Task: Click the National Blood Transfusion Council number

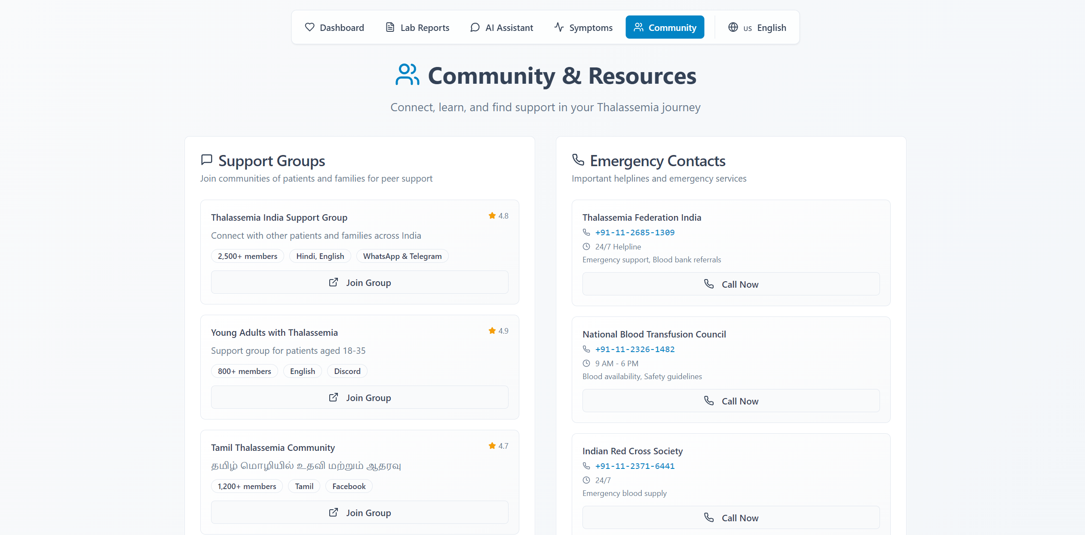Action: coord(634,349)
